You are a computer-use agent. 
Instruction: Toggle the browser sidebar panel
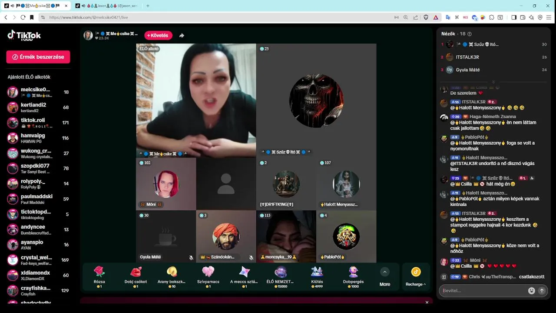(514, 17)
